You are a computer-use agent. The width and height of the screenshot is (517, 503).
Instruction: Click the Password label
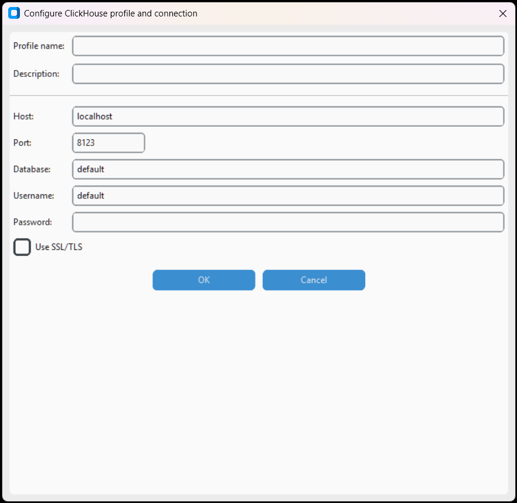pyautogui.click(x=33, y=222)
